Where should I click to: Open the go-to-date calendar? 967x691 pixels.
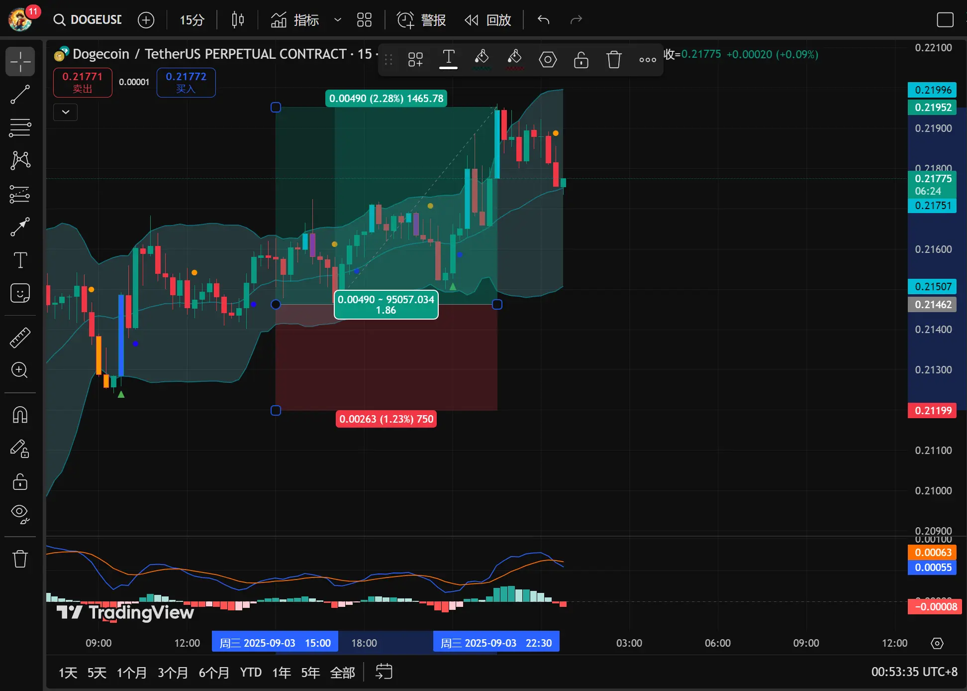coord(384,672)
